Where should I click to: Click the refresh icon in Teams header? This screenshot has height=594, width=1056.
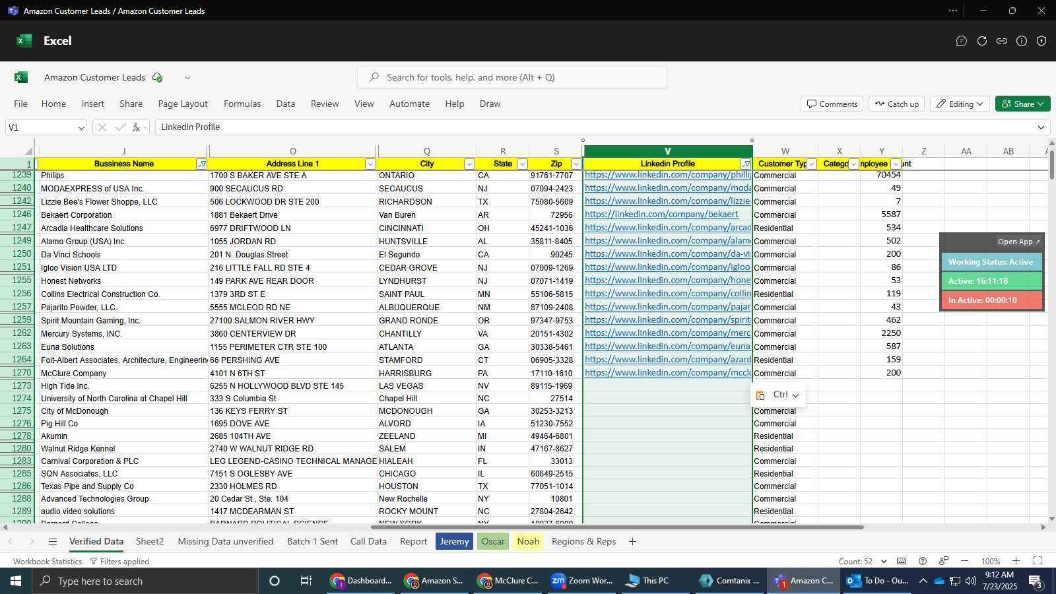coord(982,41)
